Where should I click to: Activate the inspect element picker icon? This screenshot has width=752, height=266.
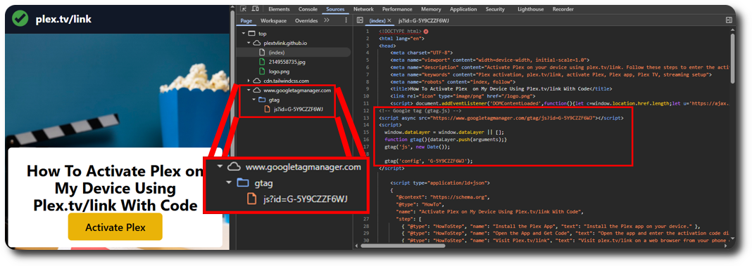click(x=244, y=9)
